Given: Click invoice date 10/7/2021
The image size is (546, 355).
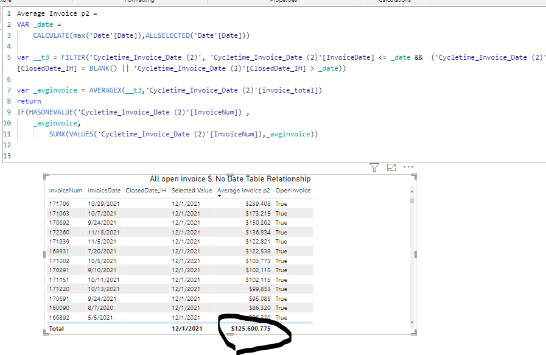Looking at the screenshot, I should point(102,213).
